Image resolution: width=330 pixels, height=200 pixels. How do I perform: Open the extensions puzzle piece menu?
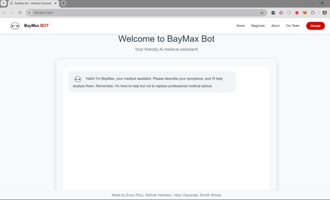(313, 13)
